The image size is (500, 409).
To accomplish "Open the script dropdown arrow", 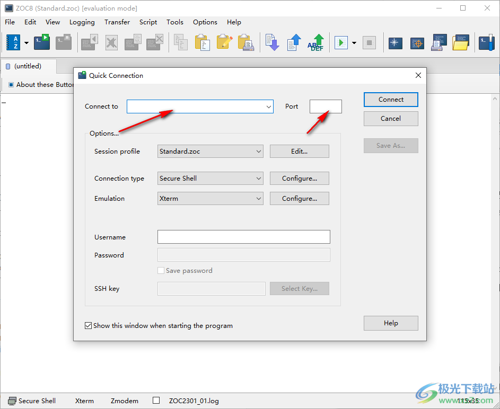I will point(354,43).
